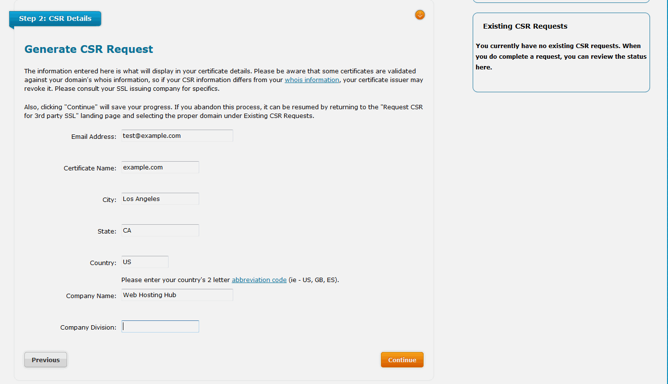
Task: Click the Certificate Name label
Action: (x=90, y=168)
